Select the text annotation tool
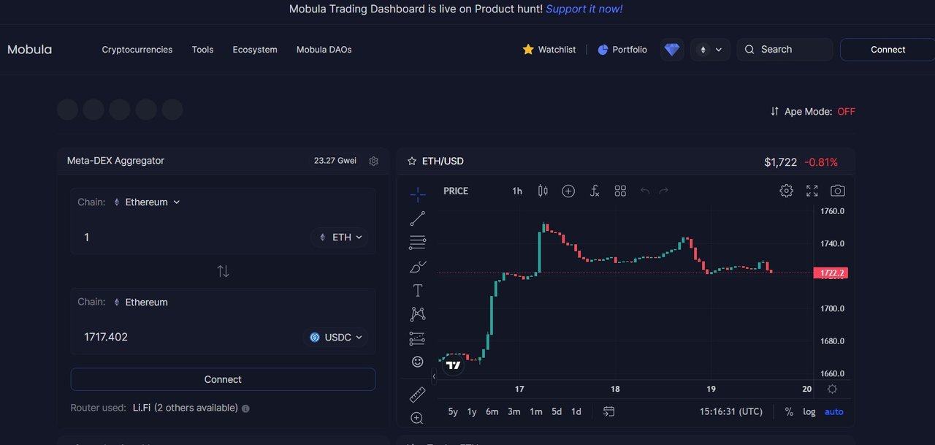Image resolution: width=935 pixels, height=445 pixels. [x=418, y=290]
